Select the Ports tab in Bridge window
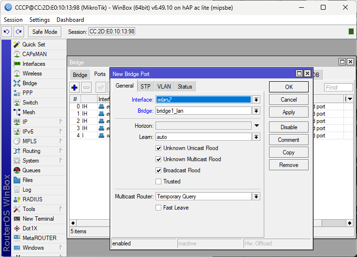Screen dimensions: 357x257 click(100, 74)
